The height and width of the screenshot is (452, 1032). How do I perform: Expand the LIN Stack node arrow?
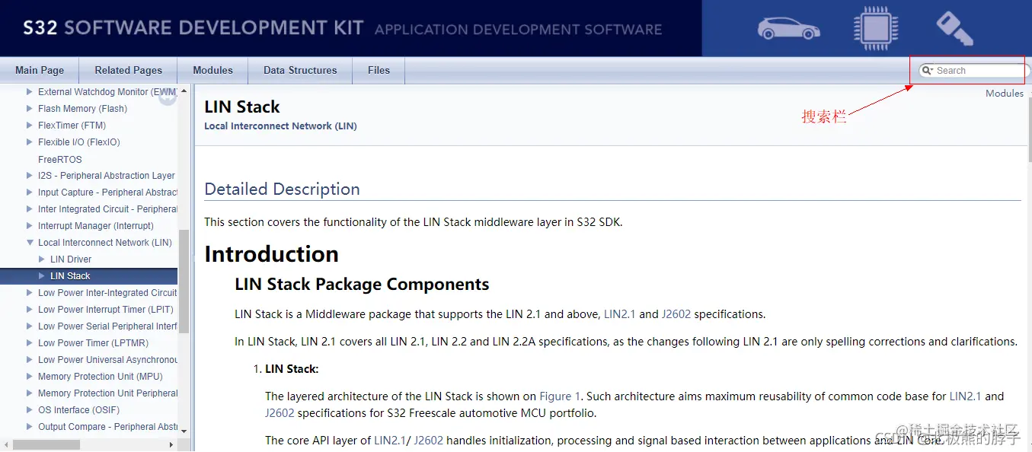point(42,276)
